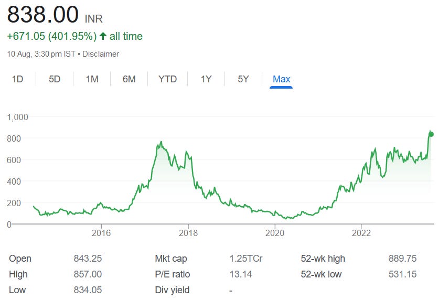Image resolution: width=439 pixels, height=300 pixels.
Task: Switch to the 6M range tab
Action: click(129, 79)
